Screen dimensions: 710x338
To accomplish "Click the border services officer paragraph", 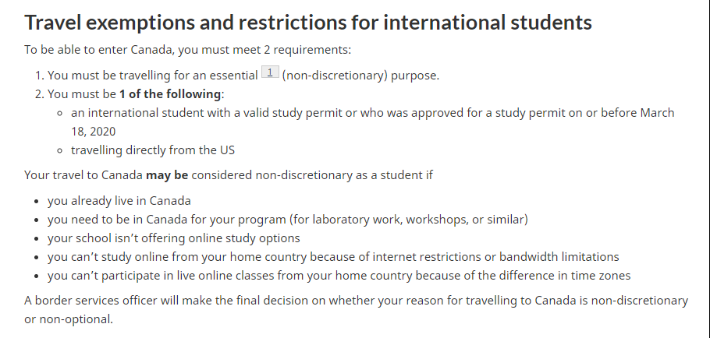I will pyautogui.click(x=357, y=310).
